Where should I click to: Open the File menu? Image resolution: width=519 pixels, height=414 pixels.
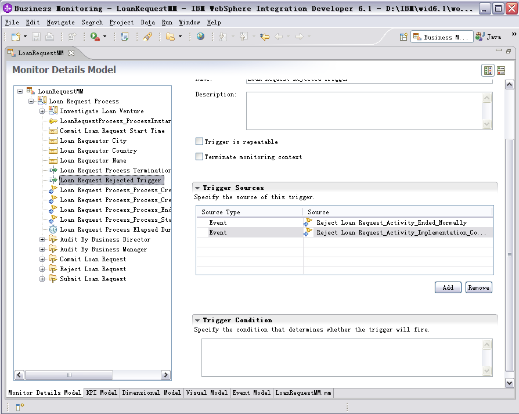tap(12, 23)
